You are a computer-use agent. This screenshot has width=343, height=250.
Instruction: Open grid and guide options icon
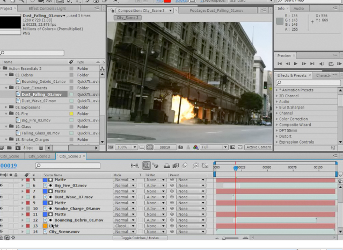pos(142,147)
